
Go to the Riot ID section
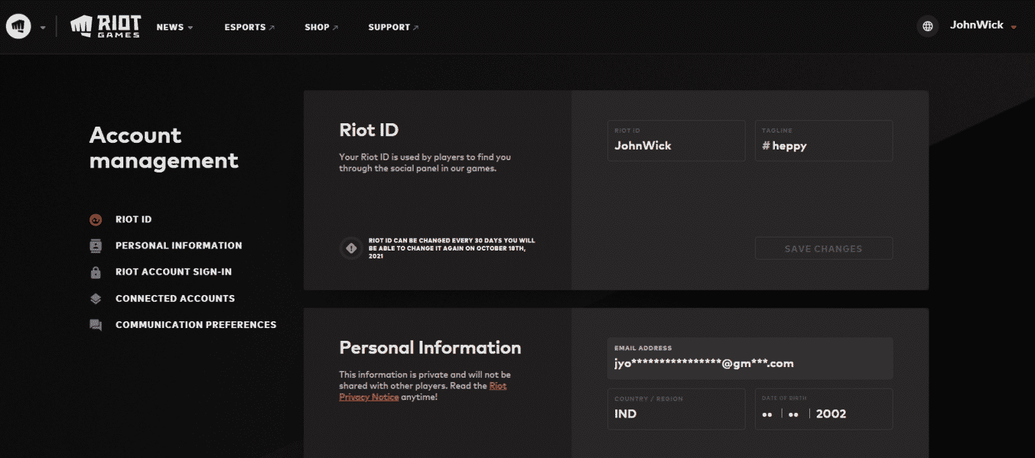(x=133, y=220)
